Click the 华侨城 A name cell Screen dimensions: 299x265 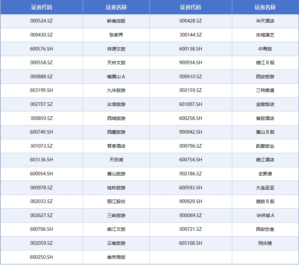click(265, 215)
